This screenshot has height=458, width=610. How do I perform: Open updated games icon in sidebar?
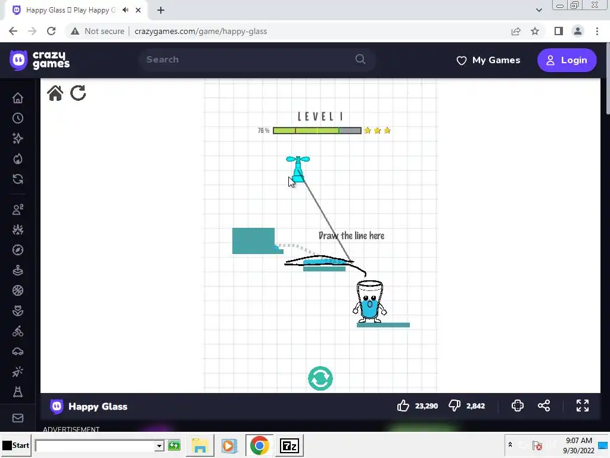pos(18,179)
